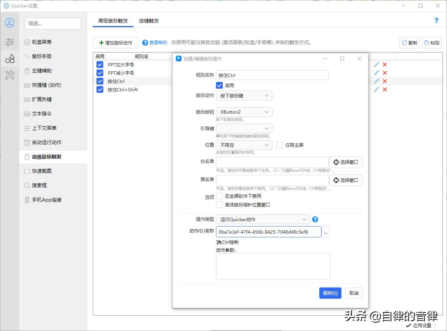Click the 粘贴 button
Screen dimensions: 447x331
(432, 43)
